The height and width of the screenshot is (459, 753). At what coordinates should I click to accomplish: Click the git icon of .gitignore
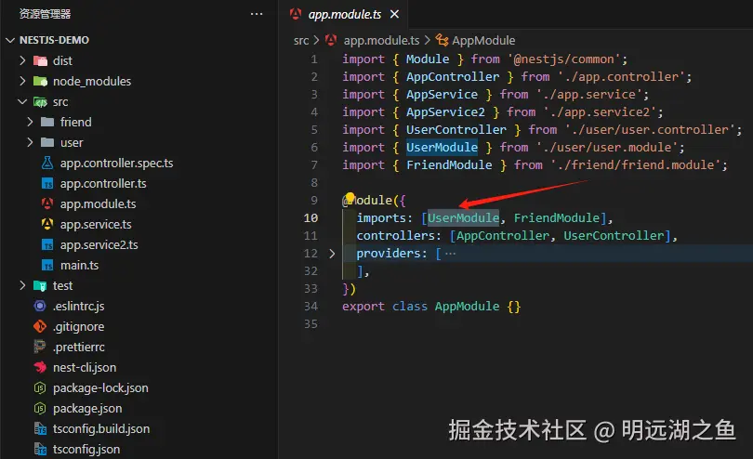[40, 326]
